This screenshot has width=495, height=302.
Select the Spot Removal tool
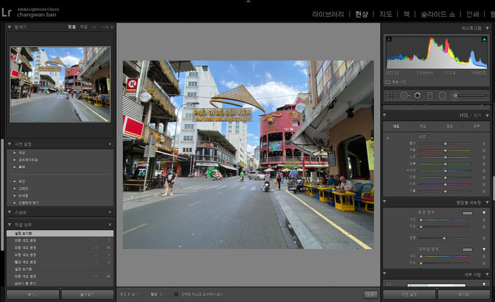point(404,95)
